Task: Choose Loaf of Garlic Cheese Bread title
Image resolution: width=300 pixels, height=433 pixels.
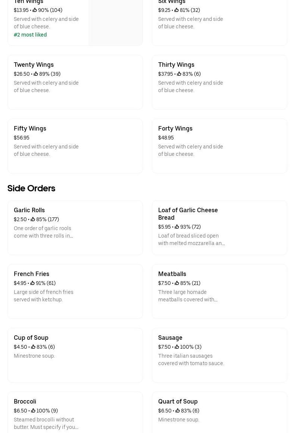Action: click(188, 214)
